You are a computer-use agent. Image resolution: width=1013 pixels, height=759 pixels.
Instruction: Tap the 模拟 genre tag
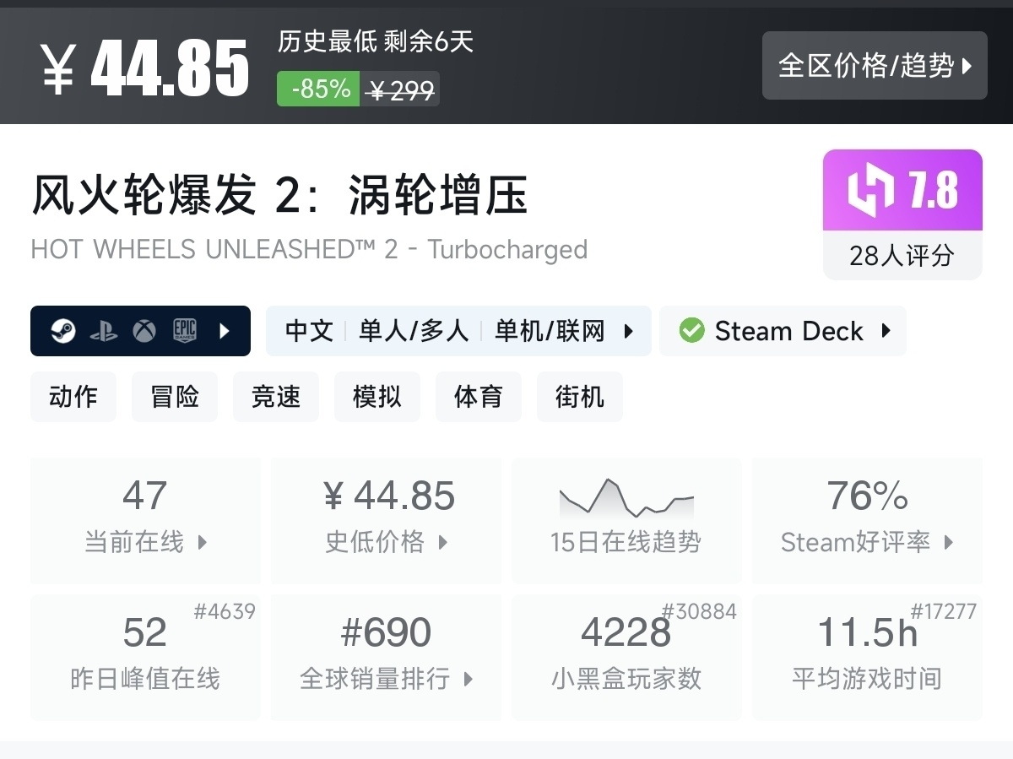point(377,397)
